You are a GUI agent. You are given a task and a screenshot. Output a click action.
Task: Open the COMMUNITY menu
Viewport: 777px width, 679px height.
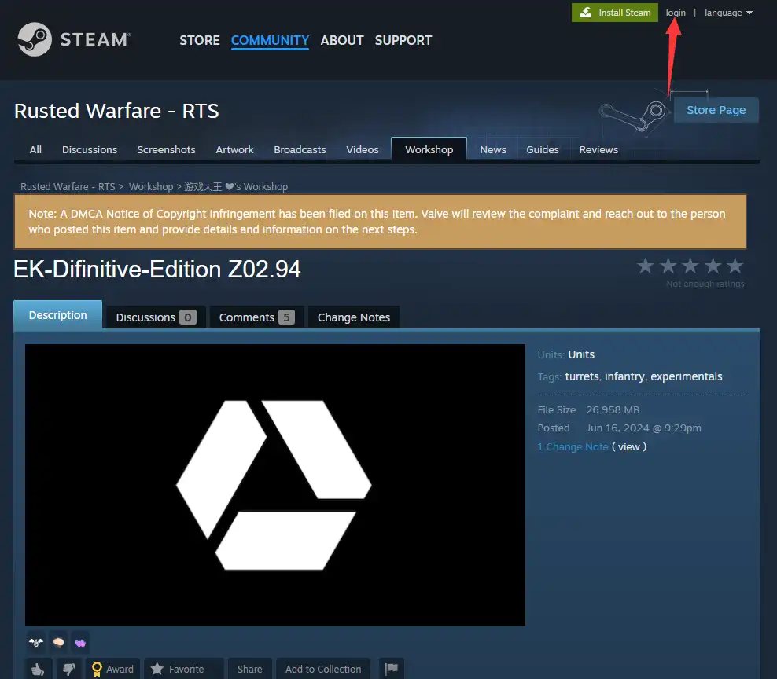point(270,40)
